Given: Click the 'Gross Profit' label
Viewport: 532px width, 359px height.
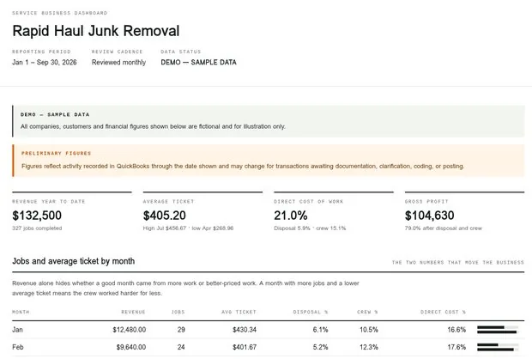Looking at the screenshot, I should (x=426, y=202).
